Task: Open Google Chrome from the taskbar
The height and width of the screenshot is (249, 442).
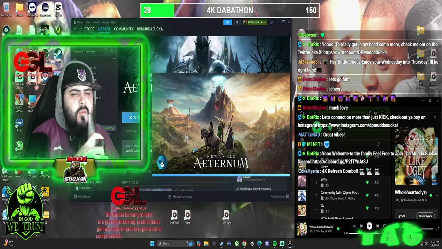Action: (x=244, y=243)
